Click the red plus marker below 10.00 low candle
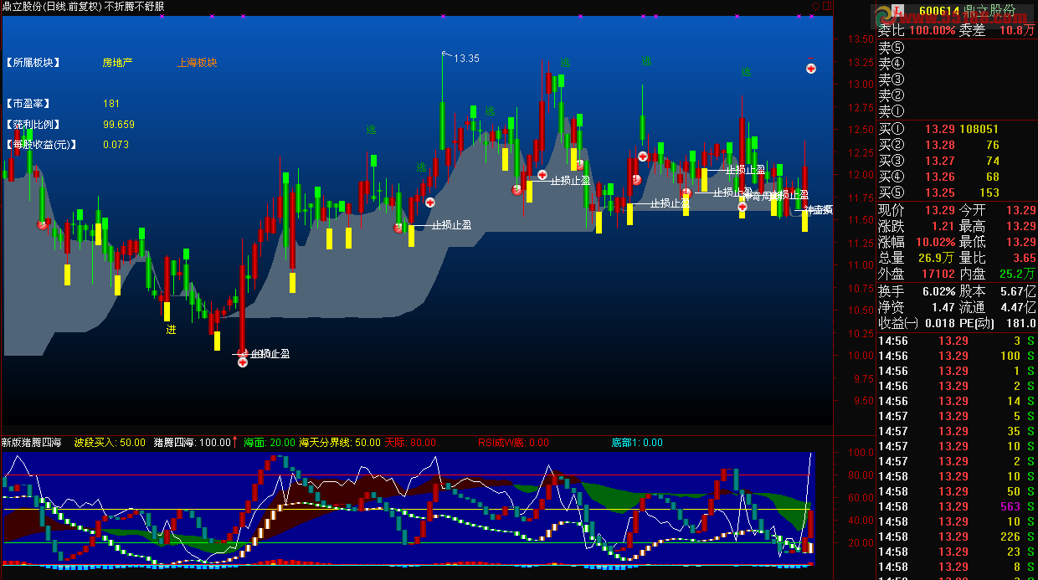The image size is (1038, 580). 243,362
